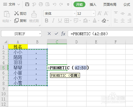
Task: Confirm formula entry with checkmark icon
Action: point(56,34)
